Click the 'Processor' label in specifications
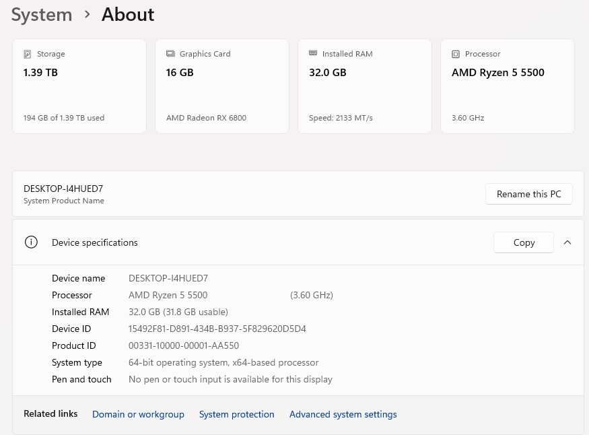The height and width of the screenshot is (435, 589). tap(72, 295)
